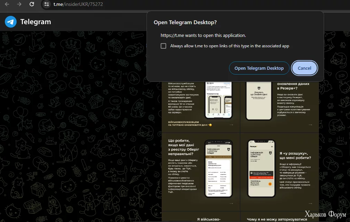Select 'ВІЙСЬКОВОСЛУЖБОВЦЯМ НЕ ПОТРІБНО ОНОВЛЮВАТИ ДАНІ' caption

click(x=190, y=124)
